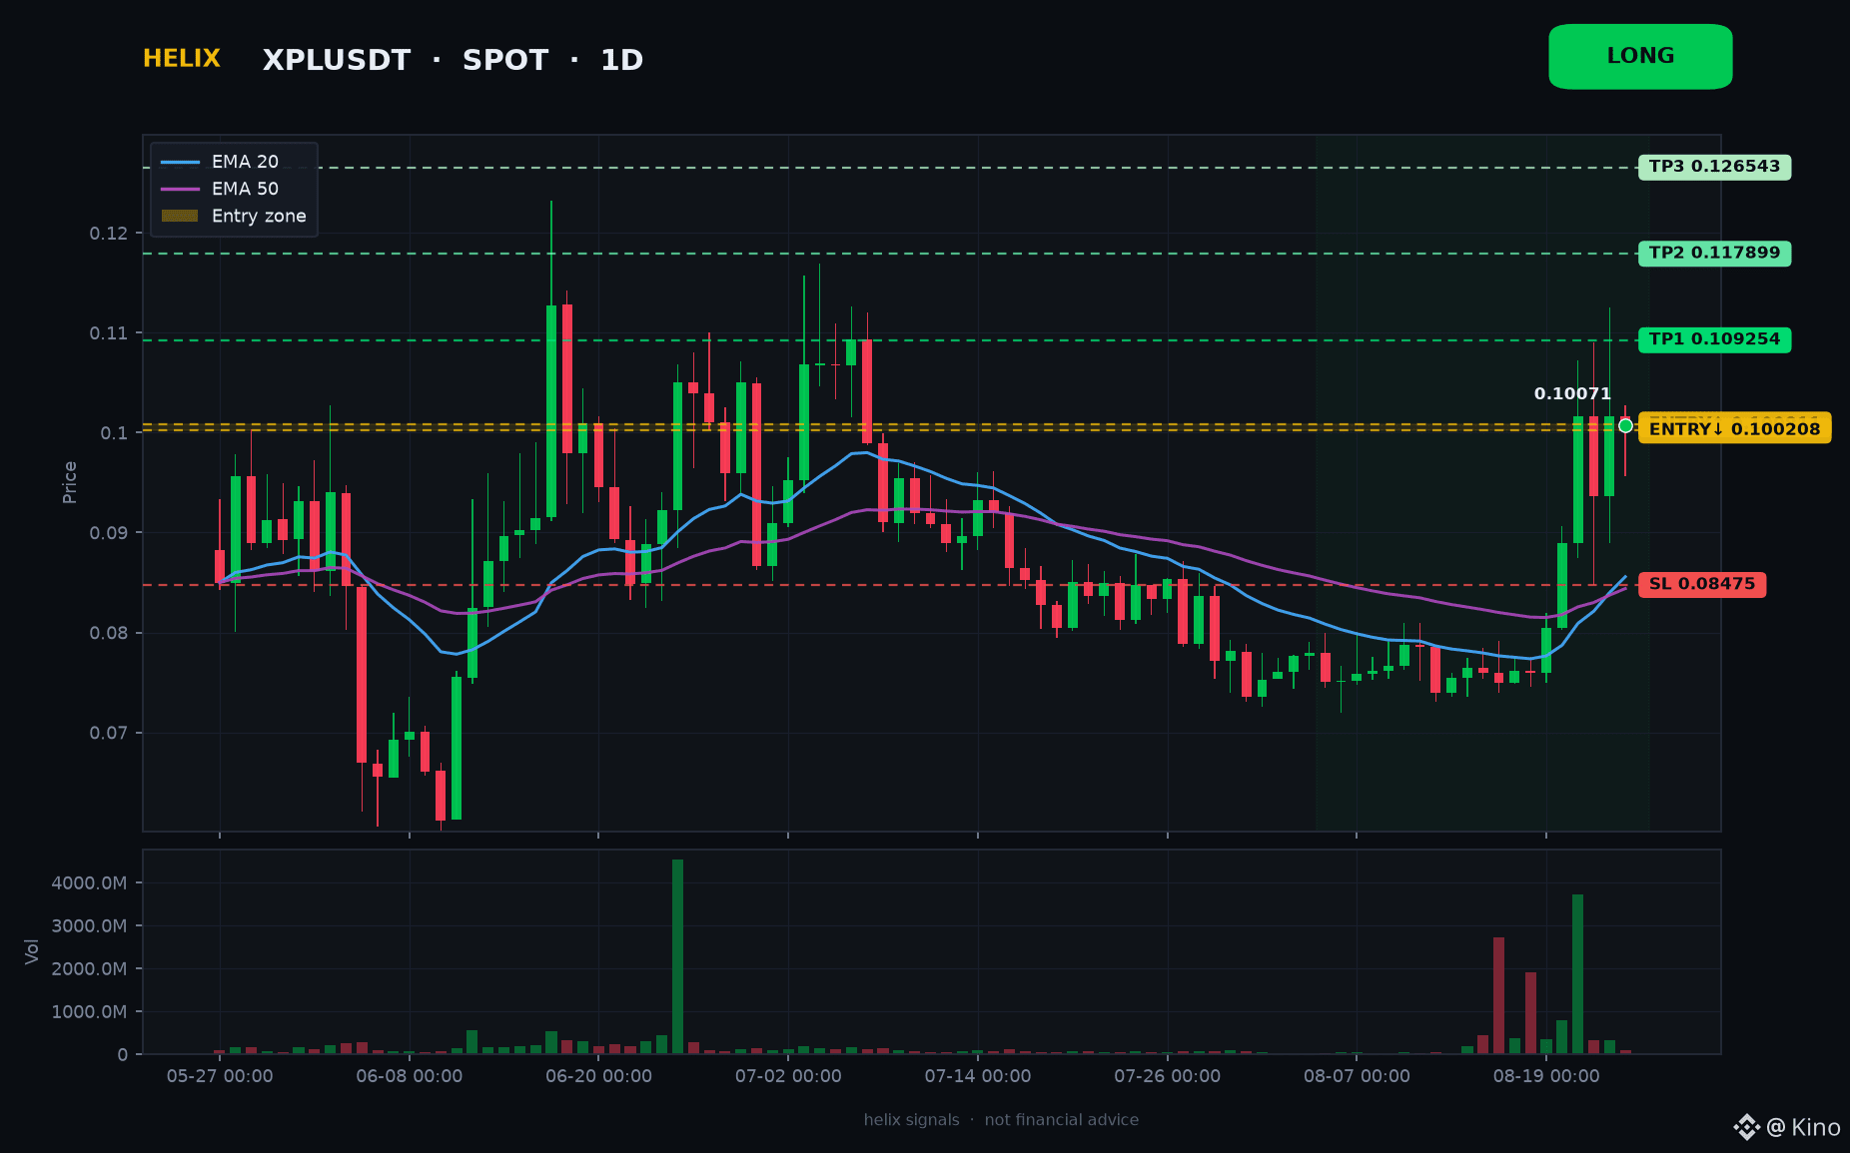1850x1153 pixels.
Task: Click the 'helix signals' footer text
Action: pos(911,1120)
